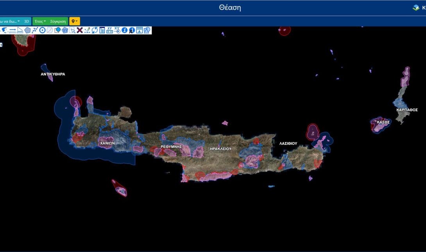426x252 pixels.
Task: Choose the draw polyline tool
Action: [35, 30]
